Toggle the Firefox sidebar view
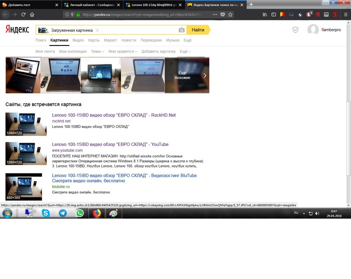Viewport: 351px width, 279px height. [x=274, y=14]
